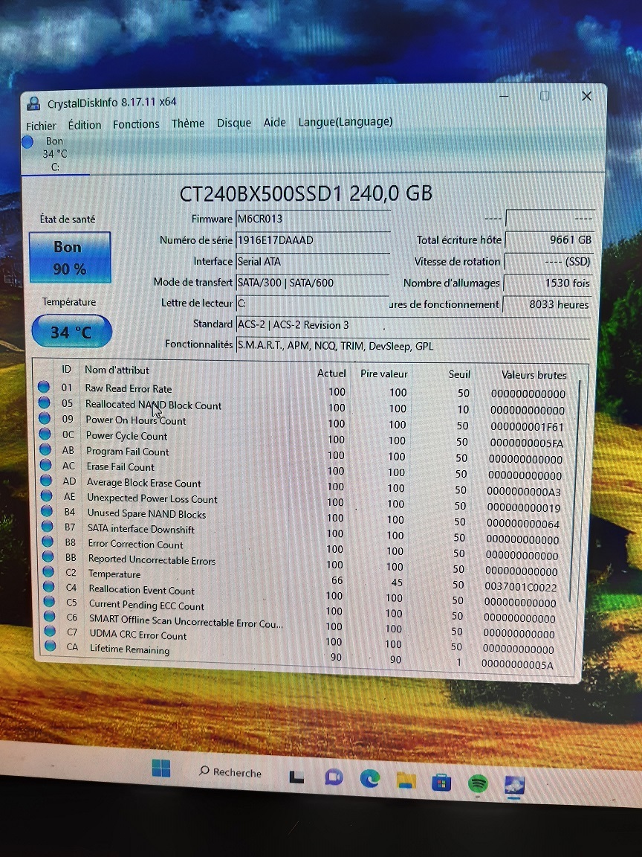Click the status dot for Error Correction Count

click(48, 541)
